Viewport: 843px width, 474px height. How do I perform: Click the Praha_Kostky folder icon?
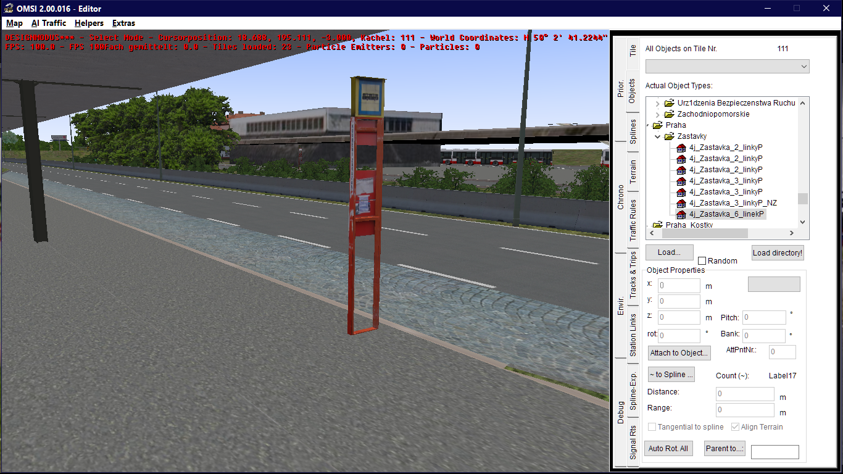(x=658, y=225)
